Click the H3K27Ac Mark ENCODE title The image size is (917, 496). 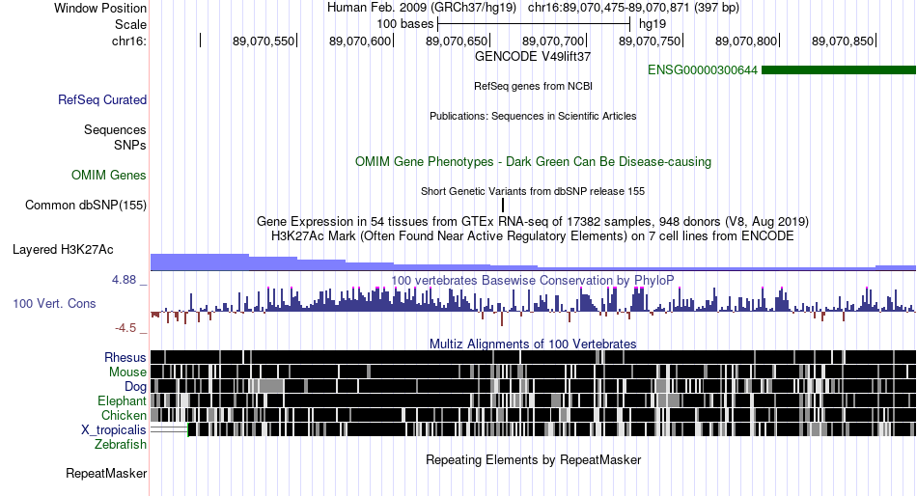[x=533, y=236]
